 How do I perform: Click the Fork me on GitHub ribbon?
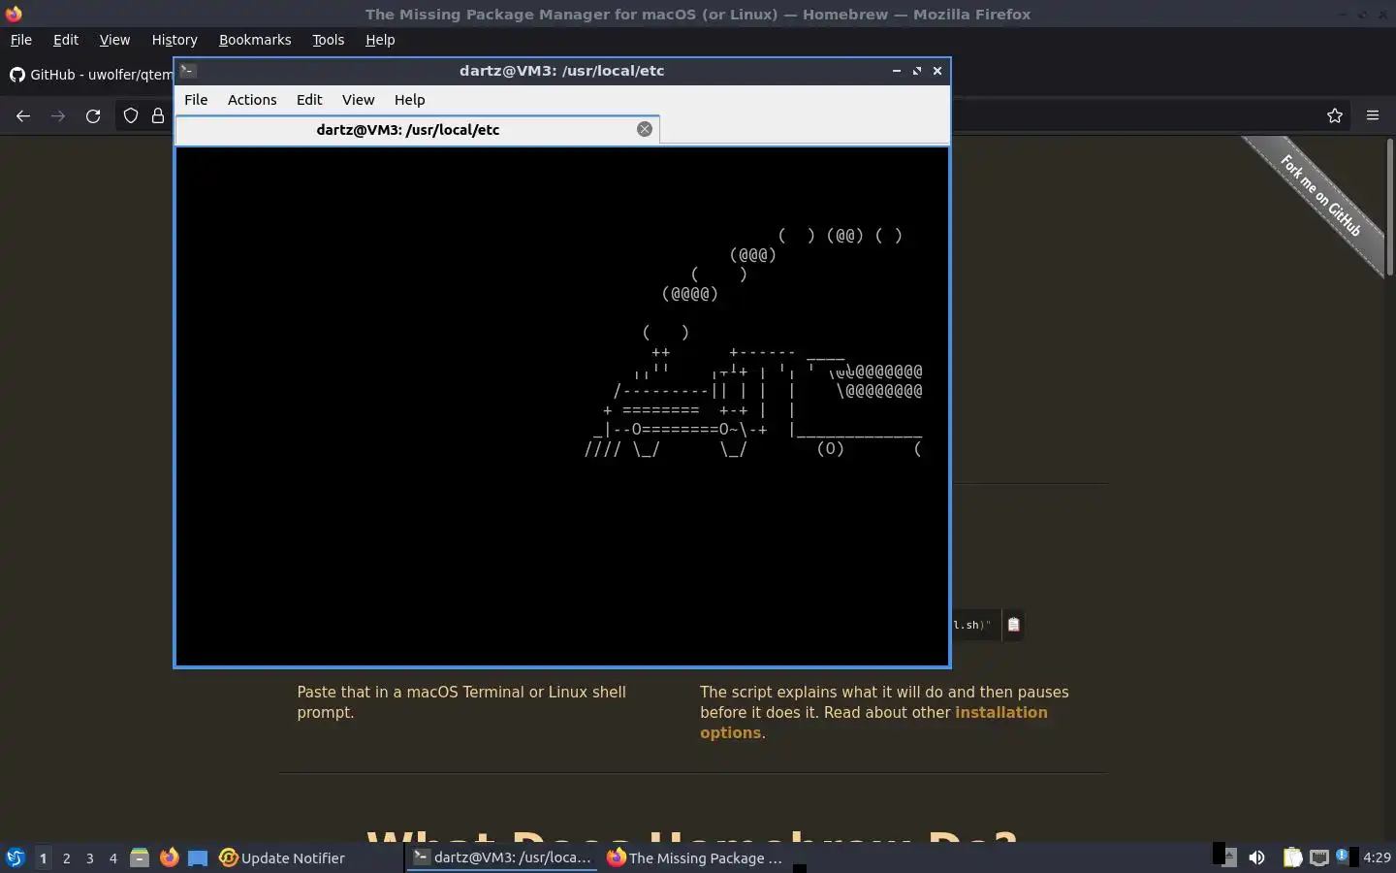coord(1320,195)
